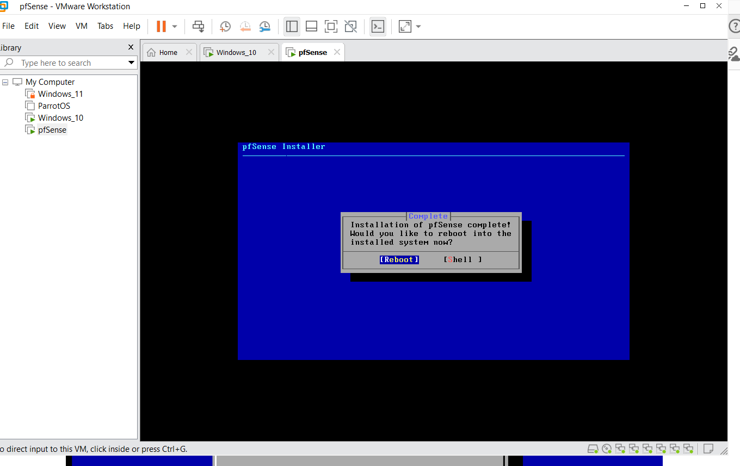The height and width of the screenshot is (466, 740).
Task: Choose Reboot in the pfSense installer
Action: (x=399, y=259)
